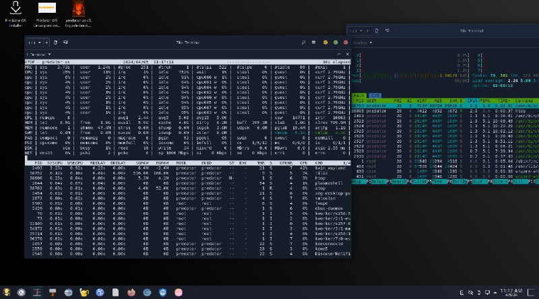The image size is (539, 299).
Task: Sort htop by the VIRT column header
Action: [x=422, y=101]
